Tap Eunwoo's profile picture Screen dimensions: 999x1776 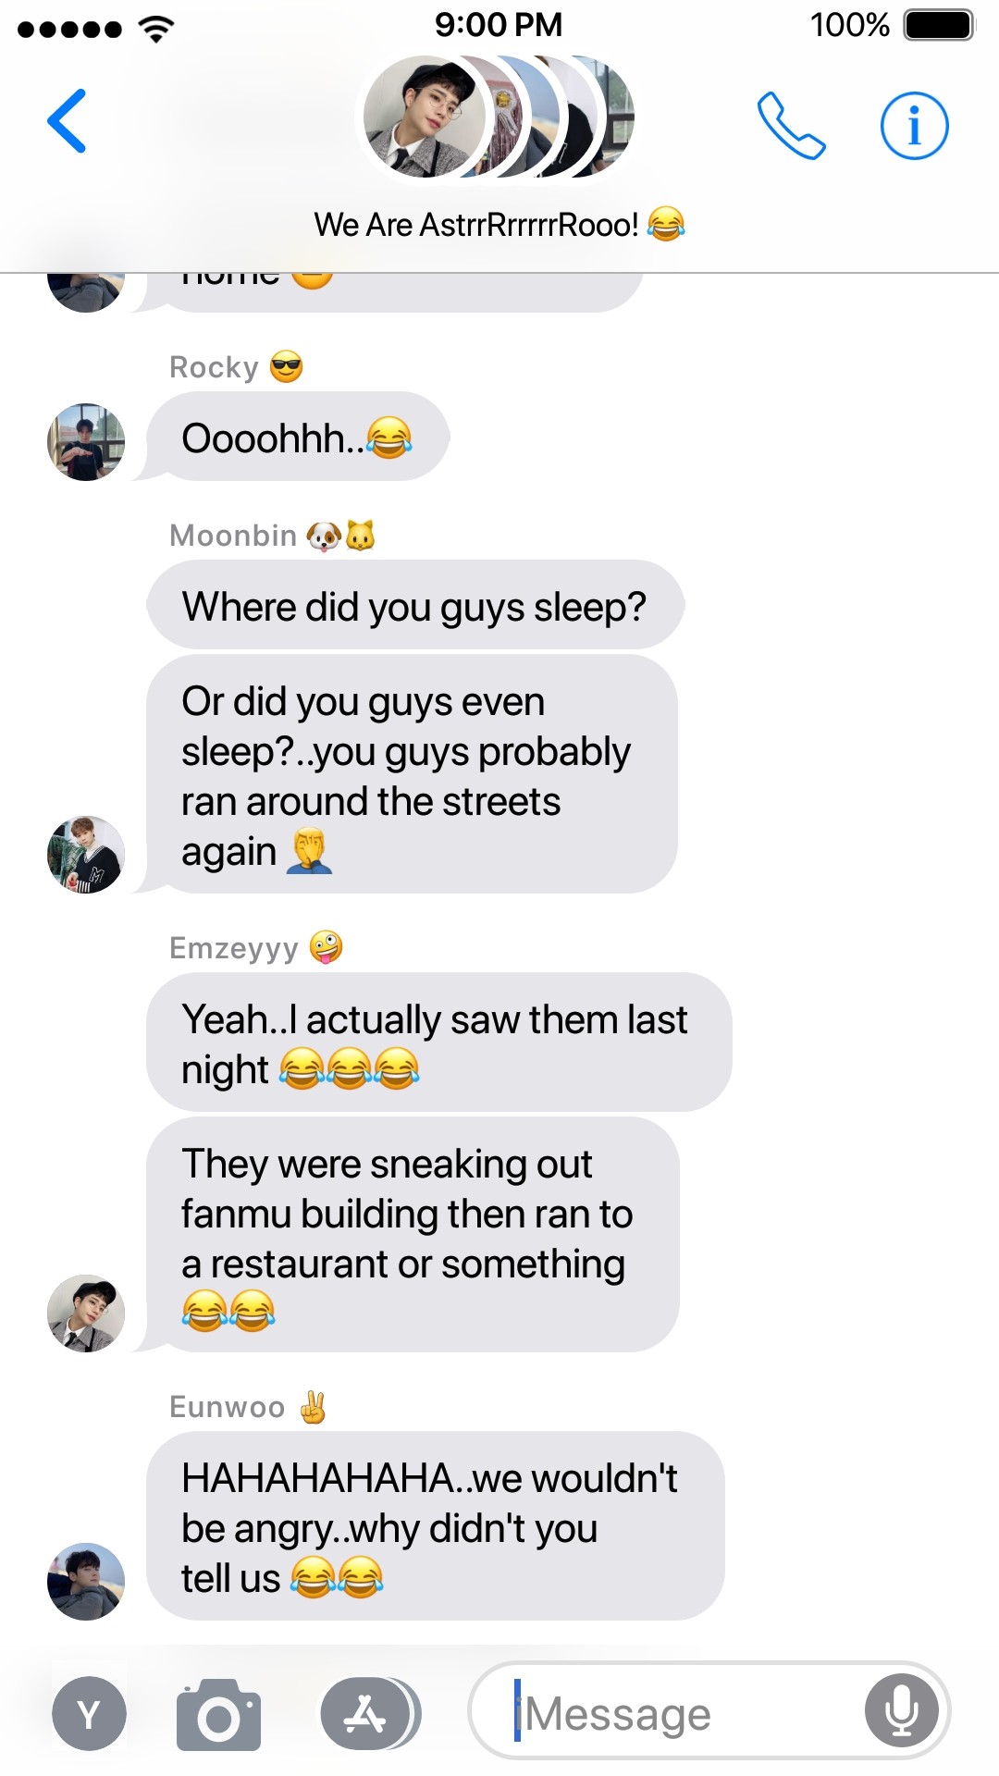86,1582
